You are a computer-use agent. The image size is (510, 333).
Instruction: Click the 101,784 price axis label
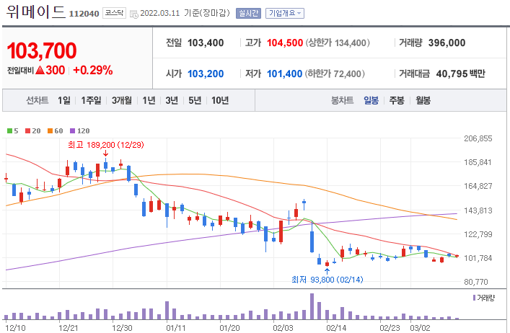pyautogui.click(x=478, y=258)
